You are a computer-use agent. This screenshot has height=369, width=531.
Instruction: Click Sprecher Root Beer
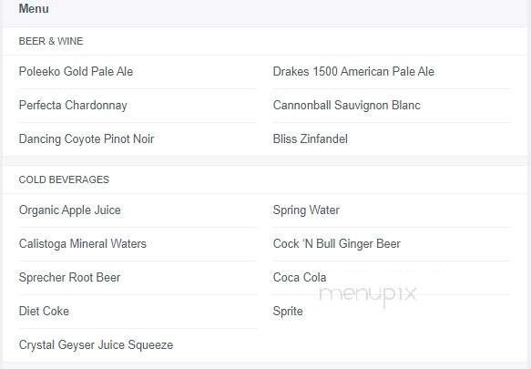[70, 278]
